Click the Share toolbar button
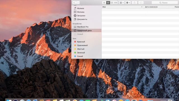Viewport: 179px width, 101px height. (135, 3)
